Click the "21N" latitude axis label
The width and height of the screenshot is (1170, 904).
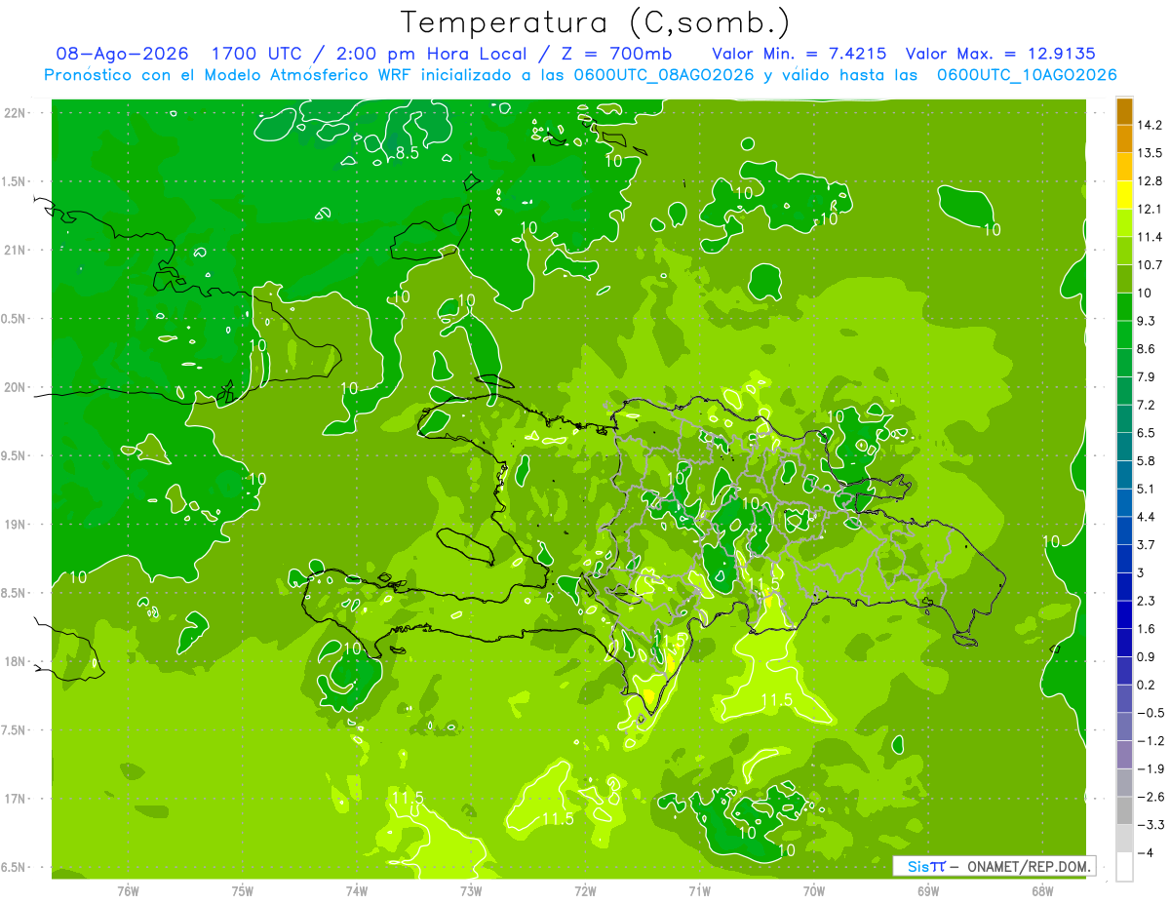pos(16,251)
